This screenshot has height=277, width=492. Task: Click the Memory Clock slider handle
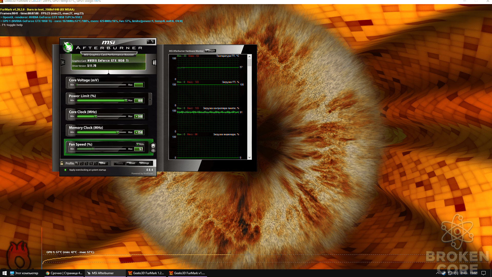click(118, 132)
